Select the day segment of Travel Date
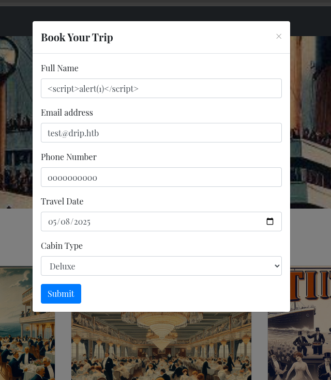 coord(65,221)
